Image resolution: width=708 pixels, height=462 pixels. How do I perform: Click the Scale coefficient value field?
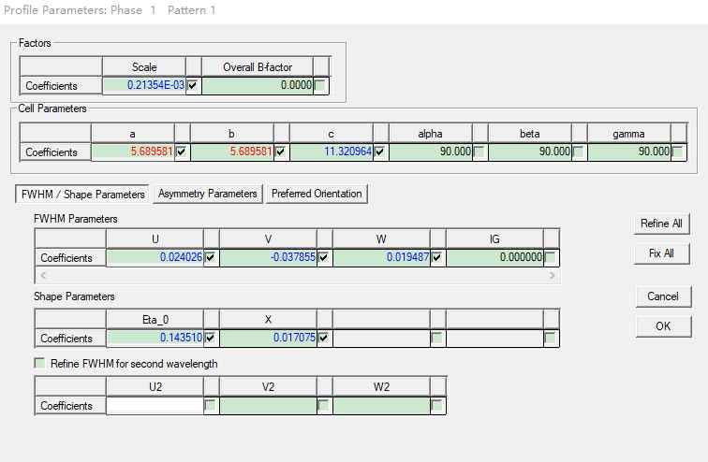(144, 85)
